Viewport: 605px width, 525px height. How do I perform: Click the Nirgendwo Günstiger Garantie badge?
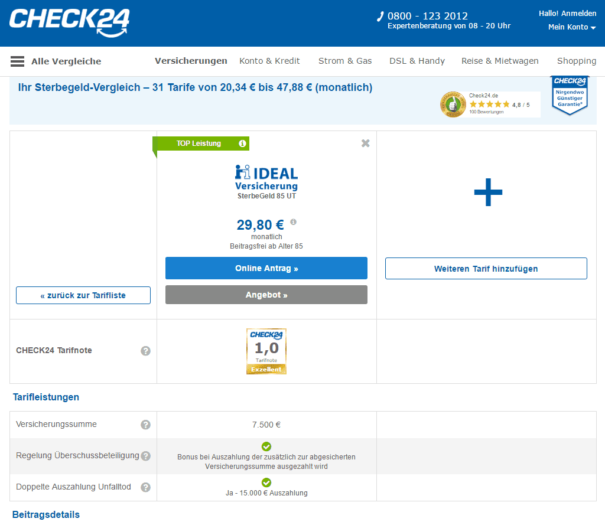569,94
